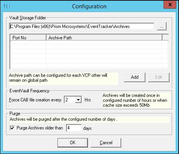Click into the Vault Storage Folder path field

click(x=82, y=26)
